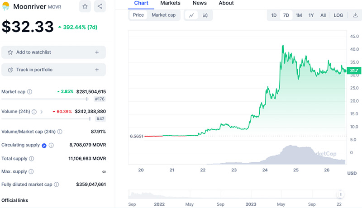Expand the Volume (24h) chevron arrow
This screenshot has height=208, width=362.
(42, 112)
